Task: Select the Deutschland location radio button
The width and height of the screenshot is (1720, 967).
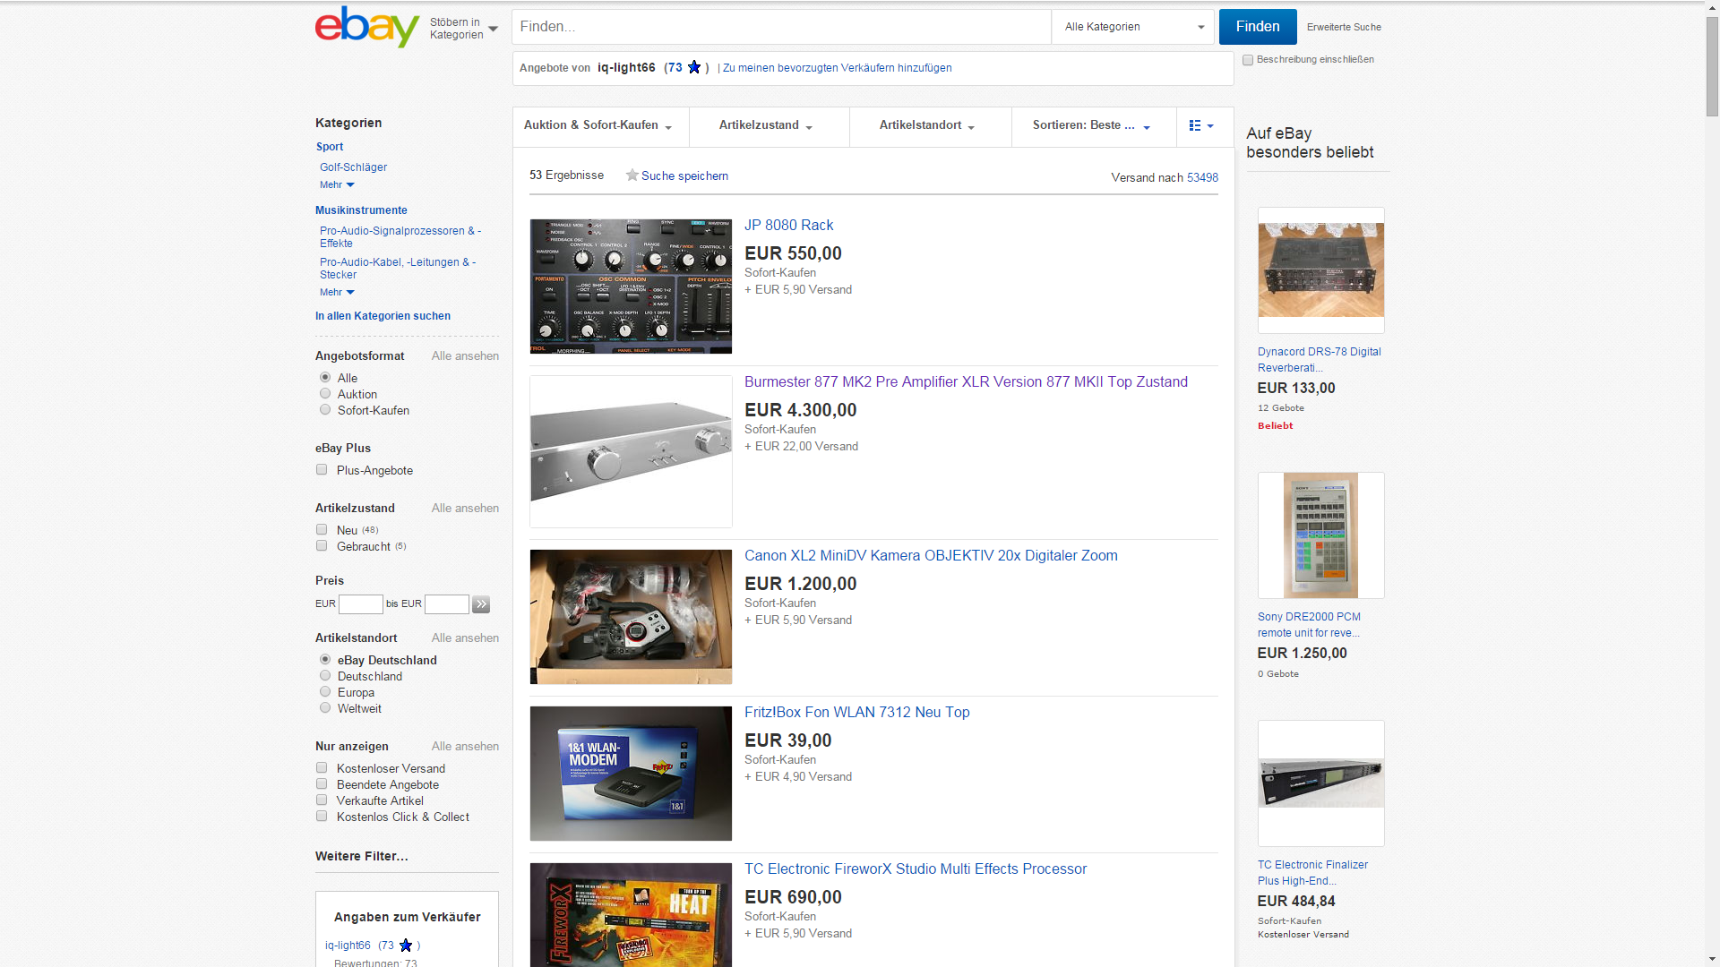Action: pyautogui.click(x=325, y=676)
